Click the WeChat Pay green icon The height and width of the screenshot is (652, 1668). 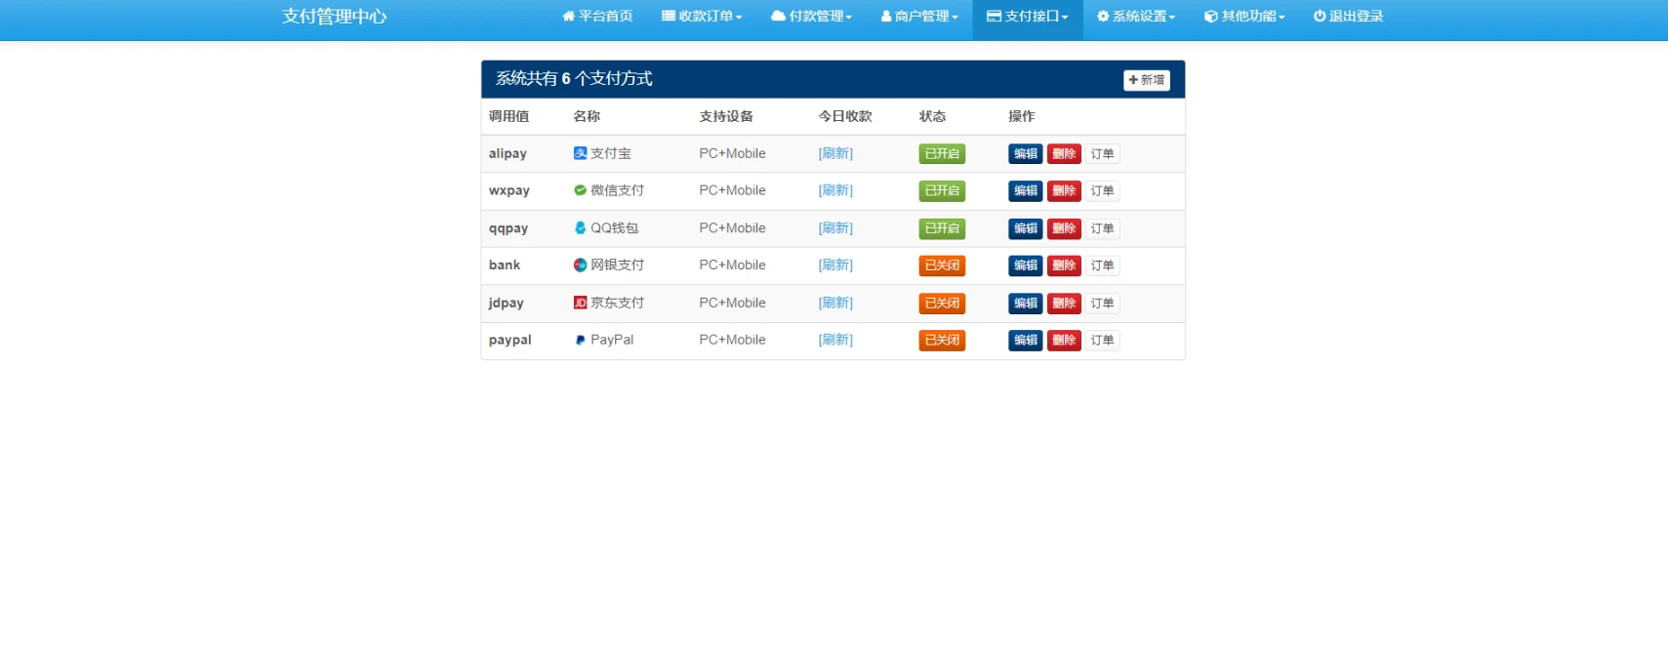(x=580, y=190)
